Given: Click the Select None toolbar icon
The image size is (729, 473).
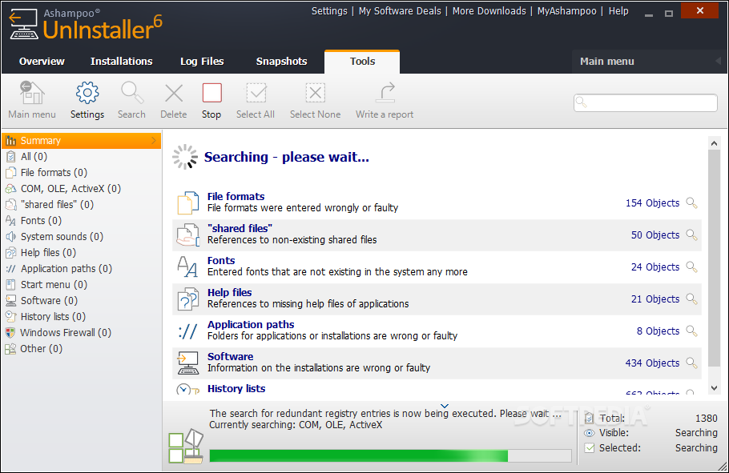Looking at the screenshot, I should click(x=315, y=93).
